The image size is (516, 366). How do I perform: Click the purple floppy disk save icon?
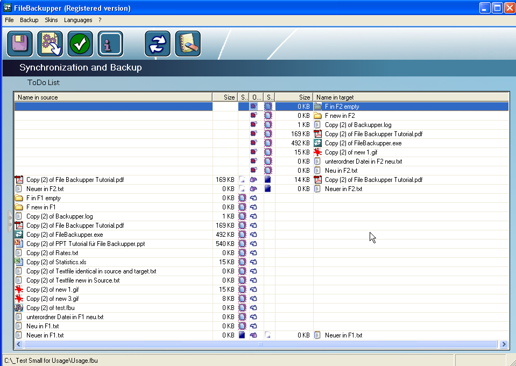pos(20,44)
